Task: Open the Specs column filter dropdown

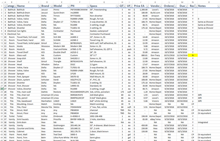Action: click(117, 6)
